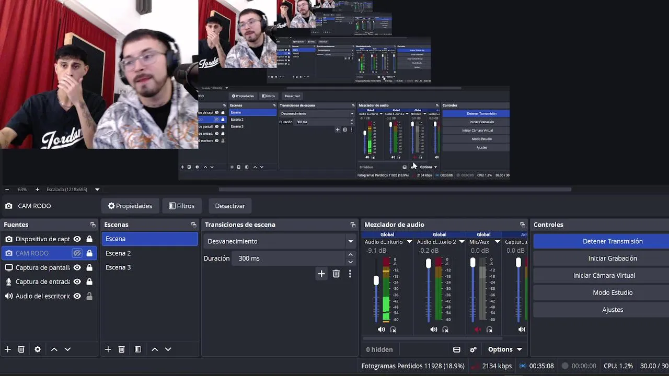Viewport: 669px width, 376px height.
Task: Switch mixer layout icon next to hidden count
Action: tap(457, 349)
